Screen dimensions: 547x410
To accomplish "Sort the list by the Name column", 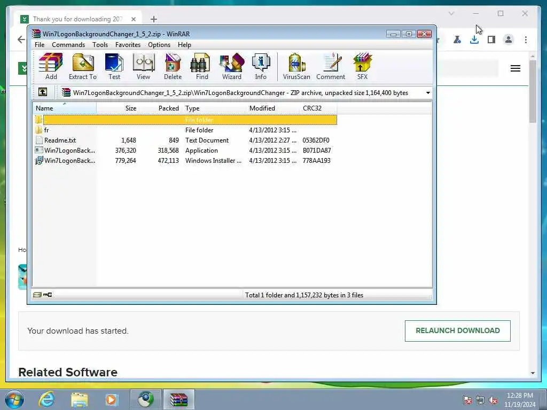I will 65,108.
